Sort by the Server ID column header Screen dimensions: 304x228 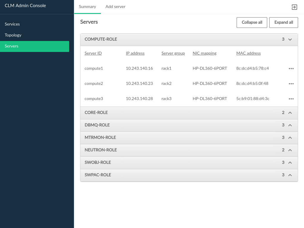pyautogui.click(x=93, y=53)
